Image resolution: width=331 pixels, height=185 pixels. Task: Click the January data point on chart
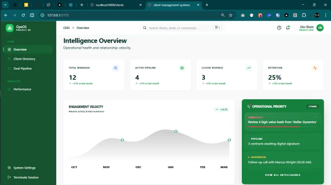tap(176, 131)
